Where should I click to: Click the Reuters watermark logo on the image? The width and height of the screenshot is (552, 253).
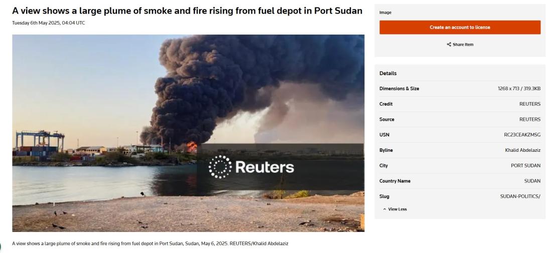tap(251, 167)
